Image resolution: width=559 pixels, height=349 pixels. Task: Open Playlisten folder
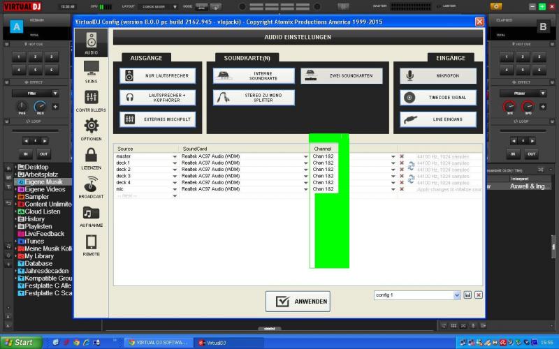(35, 226)
